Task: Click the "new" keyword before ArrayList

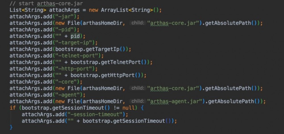Action: pos(93,10)
